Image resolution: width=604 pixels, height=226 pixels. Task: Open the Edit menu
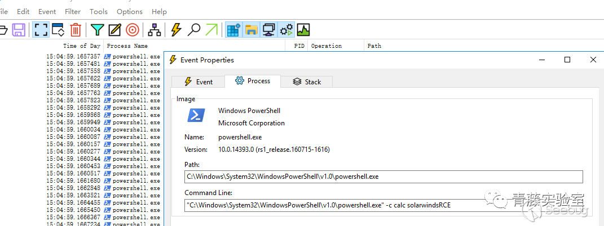tap(23, 11)
